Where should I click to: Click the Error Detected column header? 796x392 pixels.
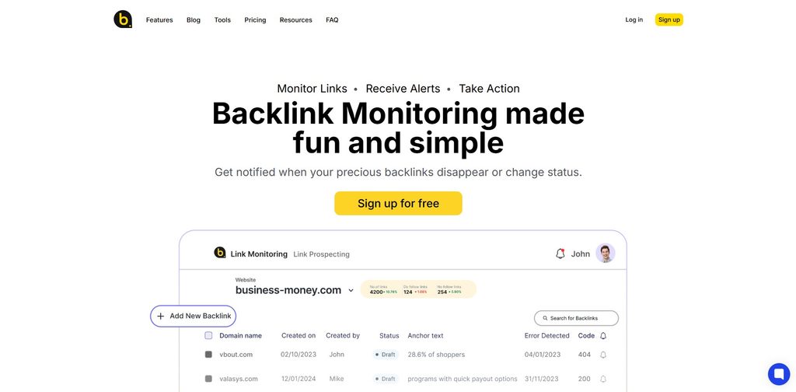pos(546,336)
